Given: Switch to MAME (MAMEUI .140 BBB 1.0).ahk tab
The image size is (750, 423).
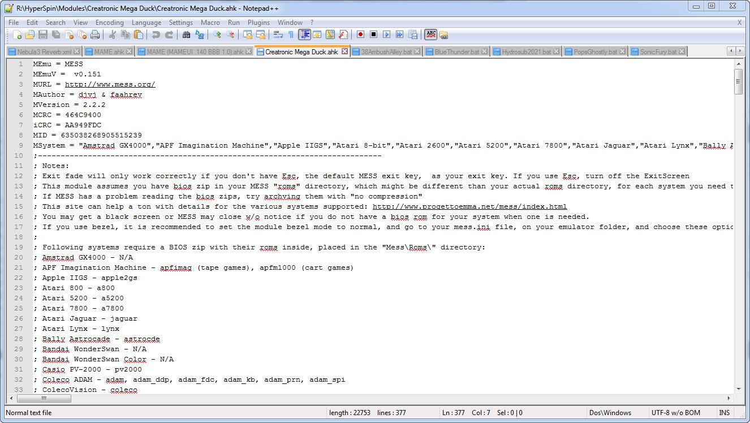Looking at the screenshot, I should (195, 51).
